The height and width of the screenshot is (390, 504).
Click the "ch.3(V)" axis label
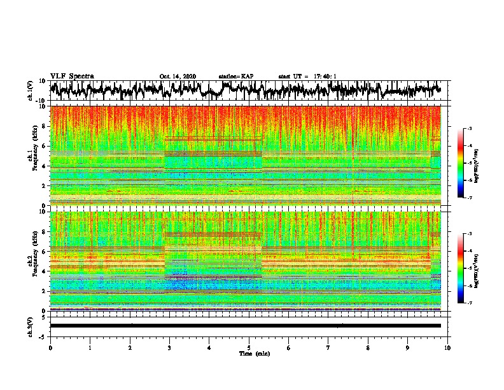coord(31,327)
